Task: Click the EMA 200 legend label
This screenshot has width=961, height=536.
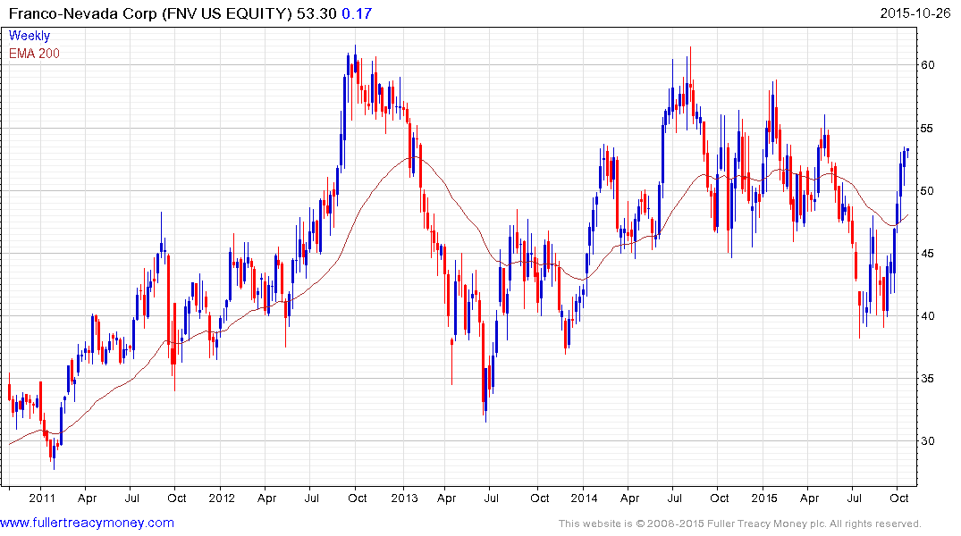Action: [34, 54]
